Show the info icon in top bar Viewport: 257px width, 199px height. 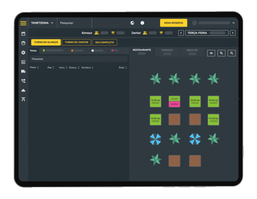pos(142,23)
